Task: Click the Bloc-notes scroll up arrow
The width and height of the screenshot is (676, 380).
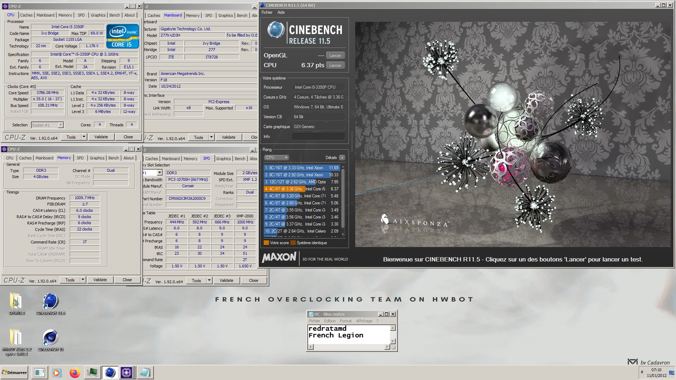Action: [393, 328]
